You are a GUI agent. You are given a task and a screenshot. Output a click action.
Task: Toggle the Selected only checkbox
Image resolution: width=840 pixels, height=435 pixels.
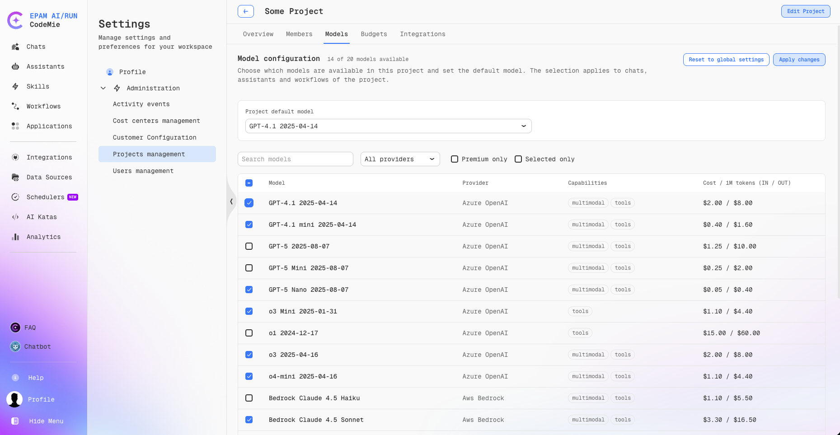[x=518, y=159]
